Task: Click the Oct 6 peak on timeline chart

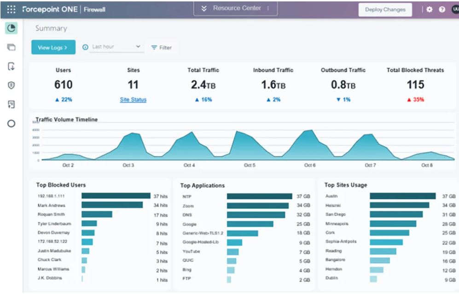Action: click(311, 131)
